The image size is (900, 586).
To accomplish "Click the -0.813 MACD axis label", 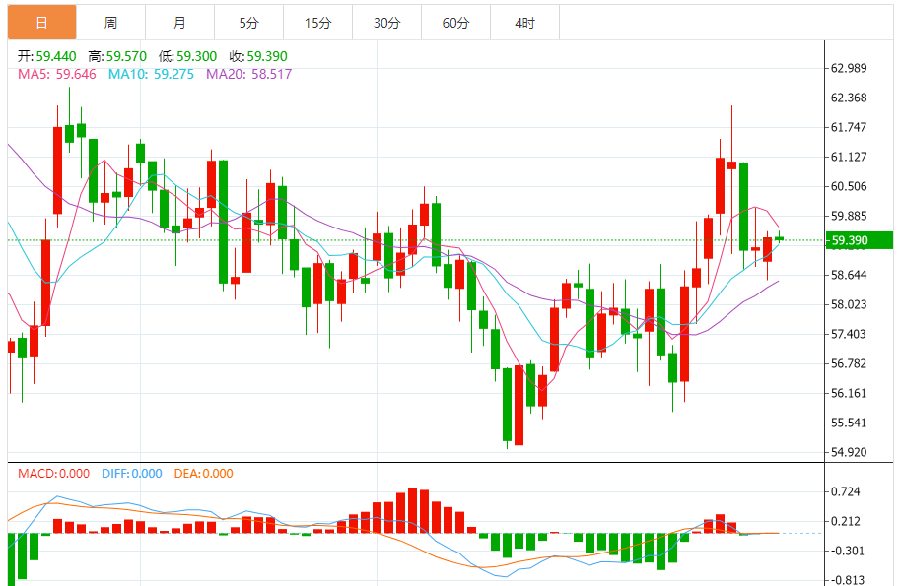I will point(847,580).
